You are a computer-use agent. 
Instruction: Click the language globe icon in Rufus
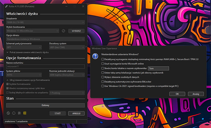[9, 113]
